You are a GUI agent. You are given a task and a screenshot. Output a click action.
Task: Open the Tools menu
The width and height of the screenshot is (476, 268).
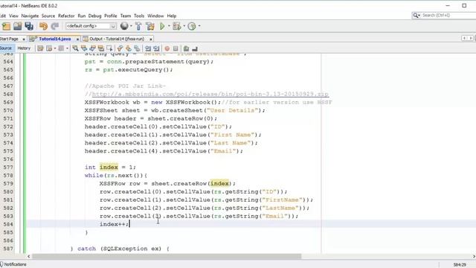pos(139,16)
